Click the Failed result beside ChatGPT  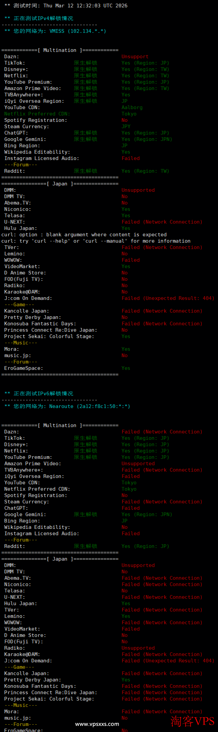131,508
